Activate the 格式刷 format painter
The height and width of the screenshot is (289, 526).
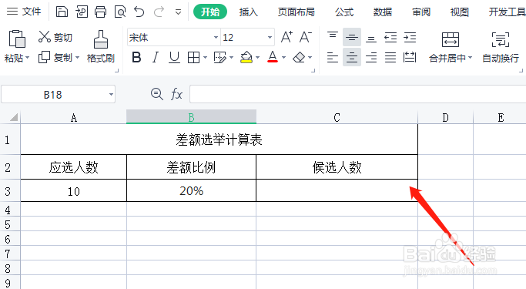[x=101, y=47]
